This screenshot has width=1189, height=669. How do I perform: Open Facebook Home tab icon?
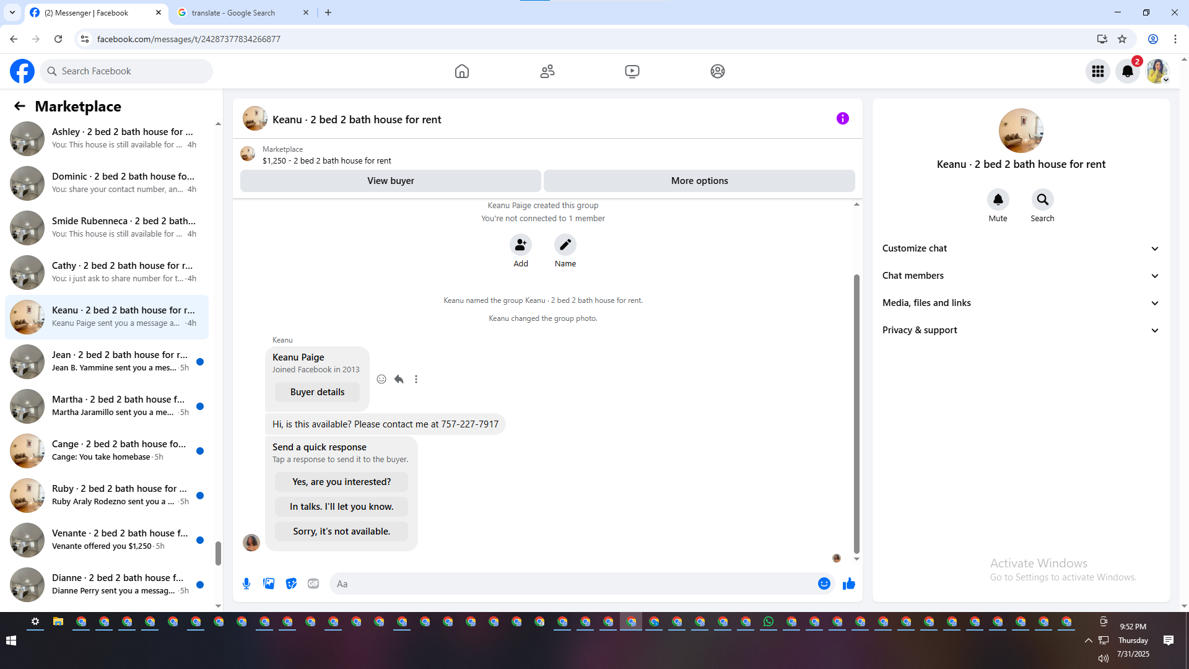click(461, 71)
